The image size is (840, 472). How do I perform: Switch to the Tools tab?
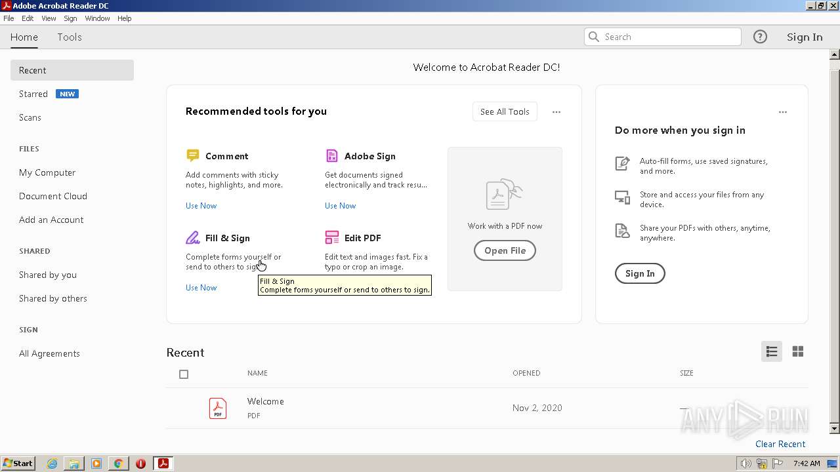tap(70, 37)
